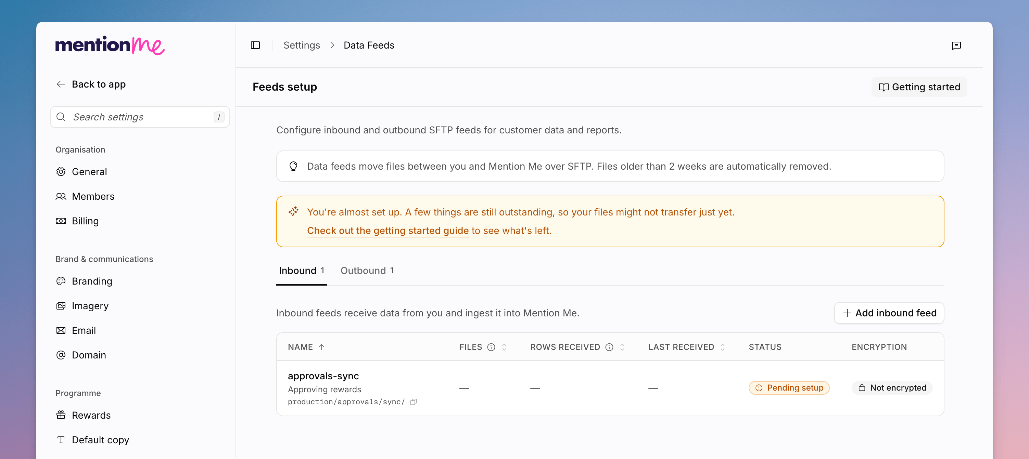The height and width of the screenshot is (459, 1029).
Task: Click the Rows Received info icon
Action: [609, 347]
